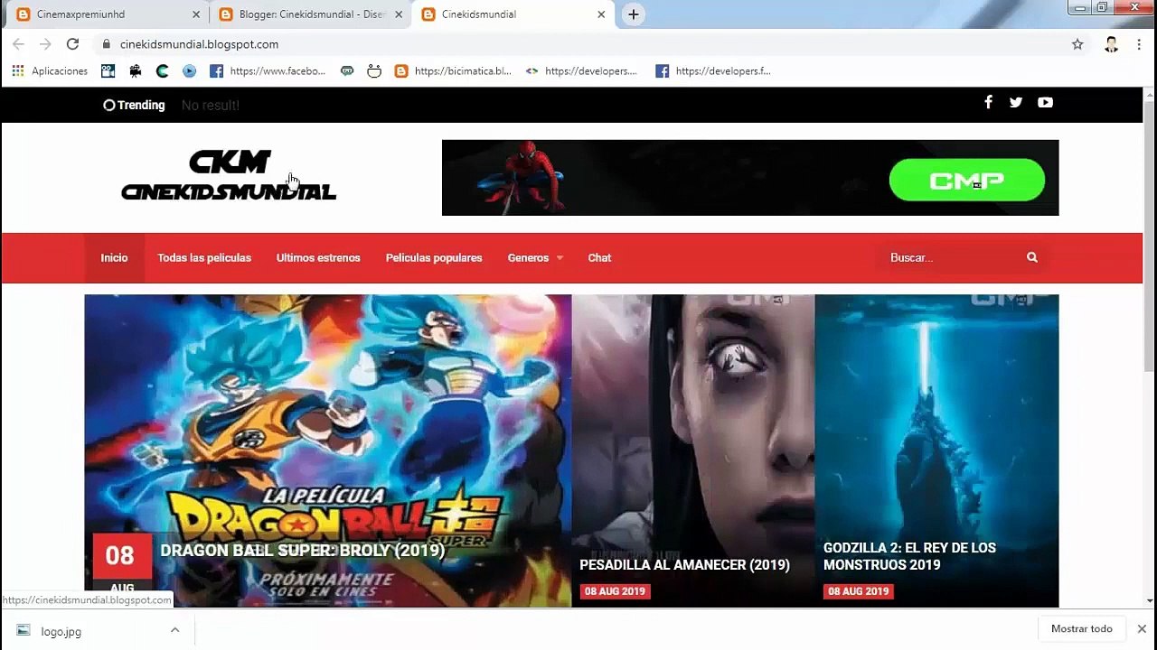Open Godzilla 2: El Rey de los Monstruos title
Viewport: 1157px width, 650px height.
pyautogui.click(x=909, y=556)
